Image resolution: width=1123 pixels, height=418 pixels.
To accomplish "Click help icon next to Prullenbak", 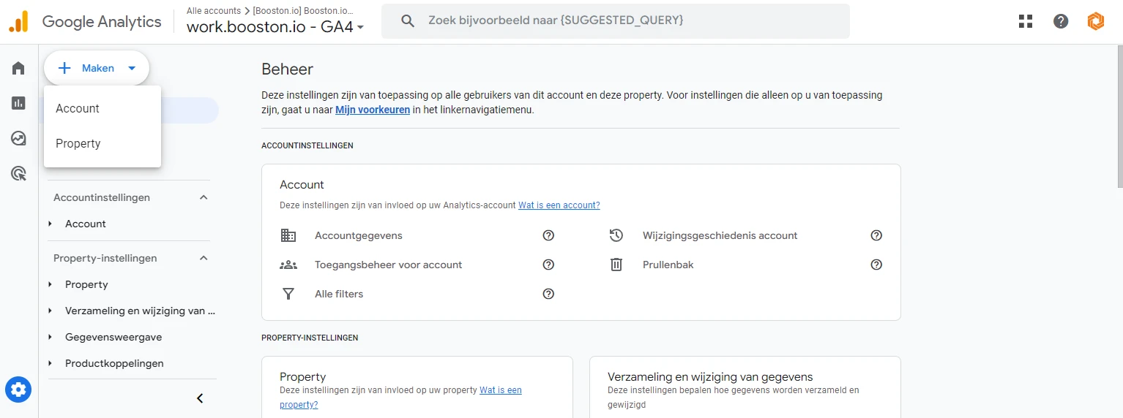I will [876, 265].
